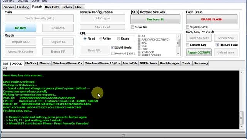Check APE (NPC/CCC/HWC) list item

tap(139, 39)
